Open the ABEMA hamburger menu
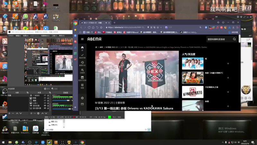257x145 pixels. pos(82,39)
